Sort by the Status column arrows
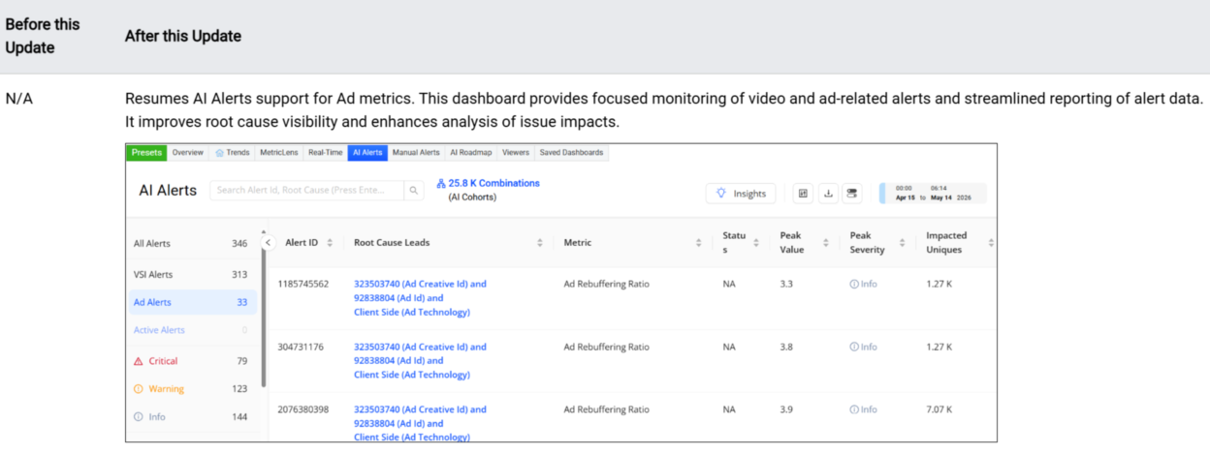 (x=754, y=243)
